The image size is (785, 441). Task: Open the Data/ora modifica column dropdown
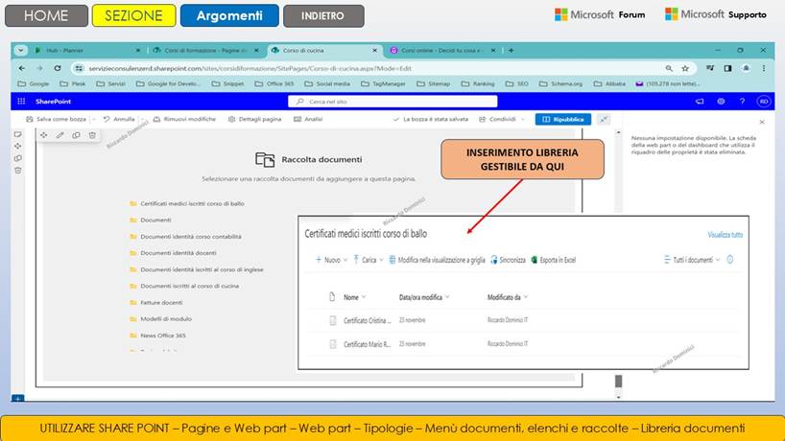point(424,297)
